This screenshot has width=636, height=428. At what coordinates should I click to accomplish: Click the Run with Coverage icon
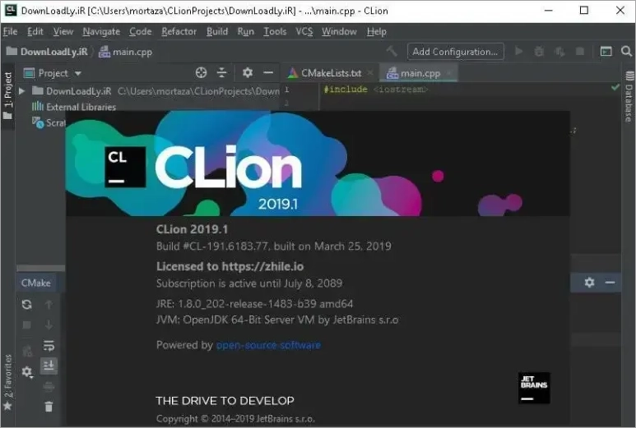pyautogui.click(x=559, y=52)
